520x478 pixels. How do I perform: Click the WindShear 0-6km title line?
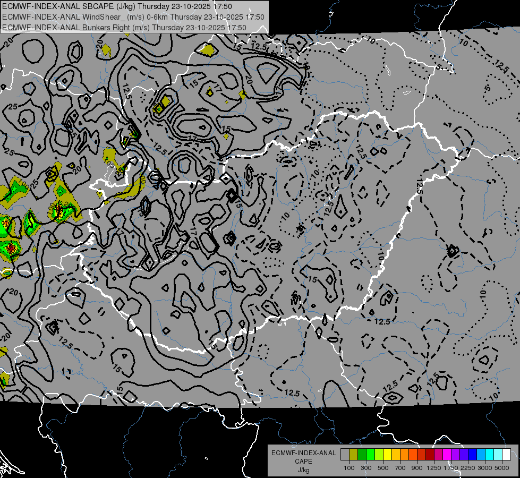pyautogui.click(x=133, y=17)
